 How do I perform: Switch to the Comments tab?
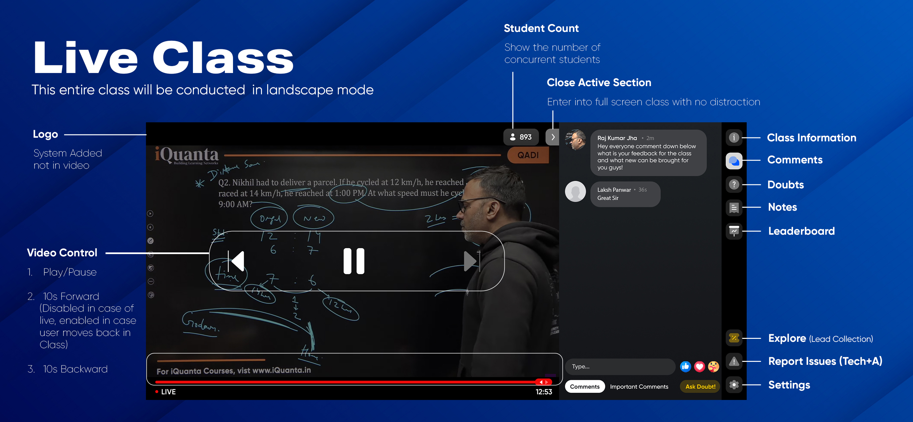tap(585, 387)
